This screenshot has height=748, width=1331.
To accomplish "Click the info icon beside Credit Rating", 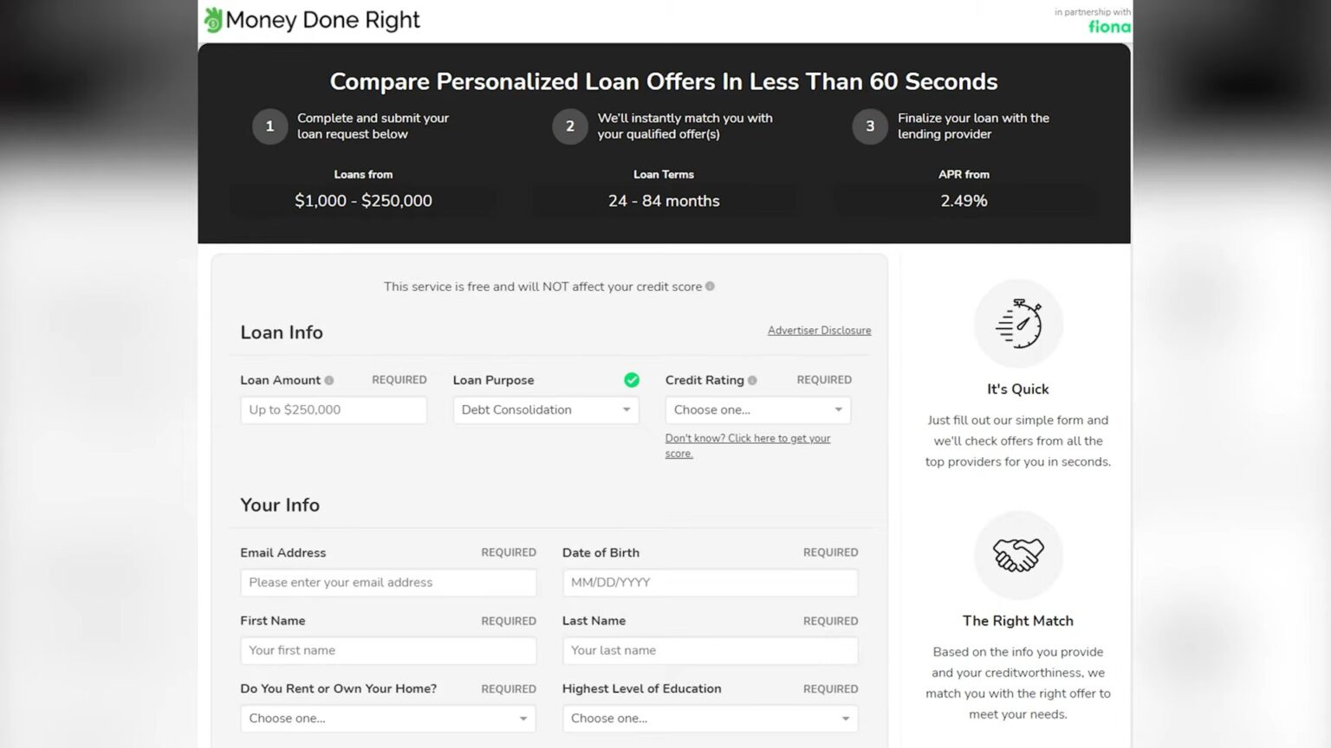I will click(x=752, y=379).
